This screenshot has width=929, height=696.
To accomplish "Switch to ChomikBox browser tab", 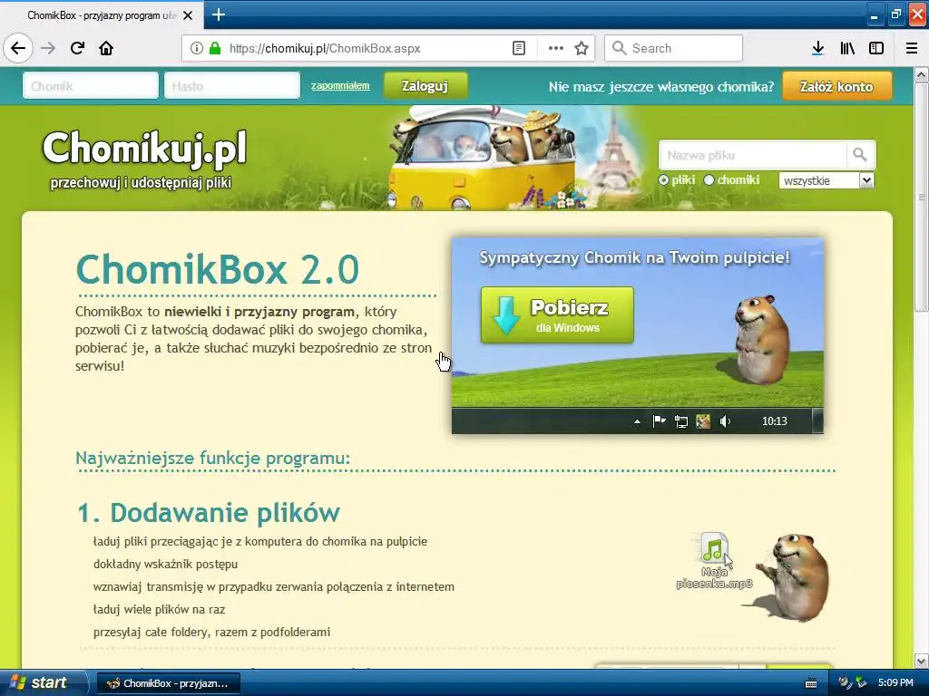I will (x=102, y=15).
